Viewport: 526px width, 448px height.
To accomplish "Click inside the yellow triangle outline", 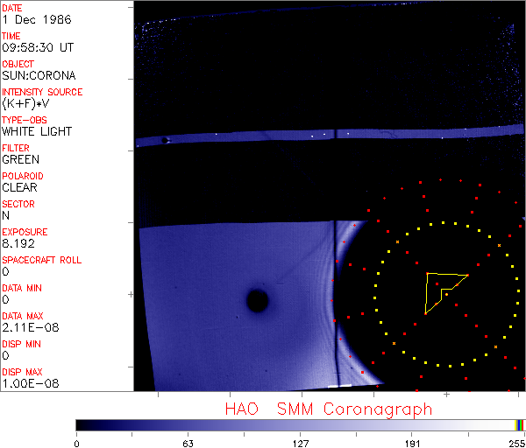I will (x=437, y=289).
